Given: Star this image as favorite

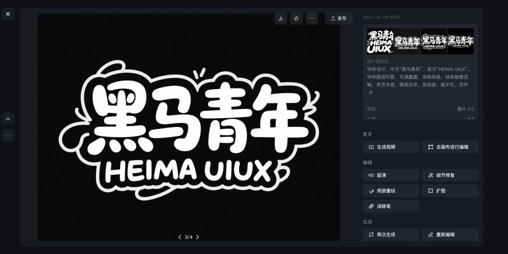Looking at the screenshot, I should click(296, 18).
